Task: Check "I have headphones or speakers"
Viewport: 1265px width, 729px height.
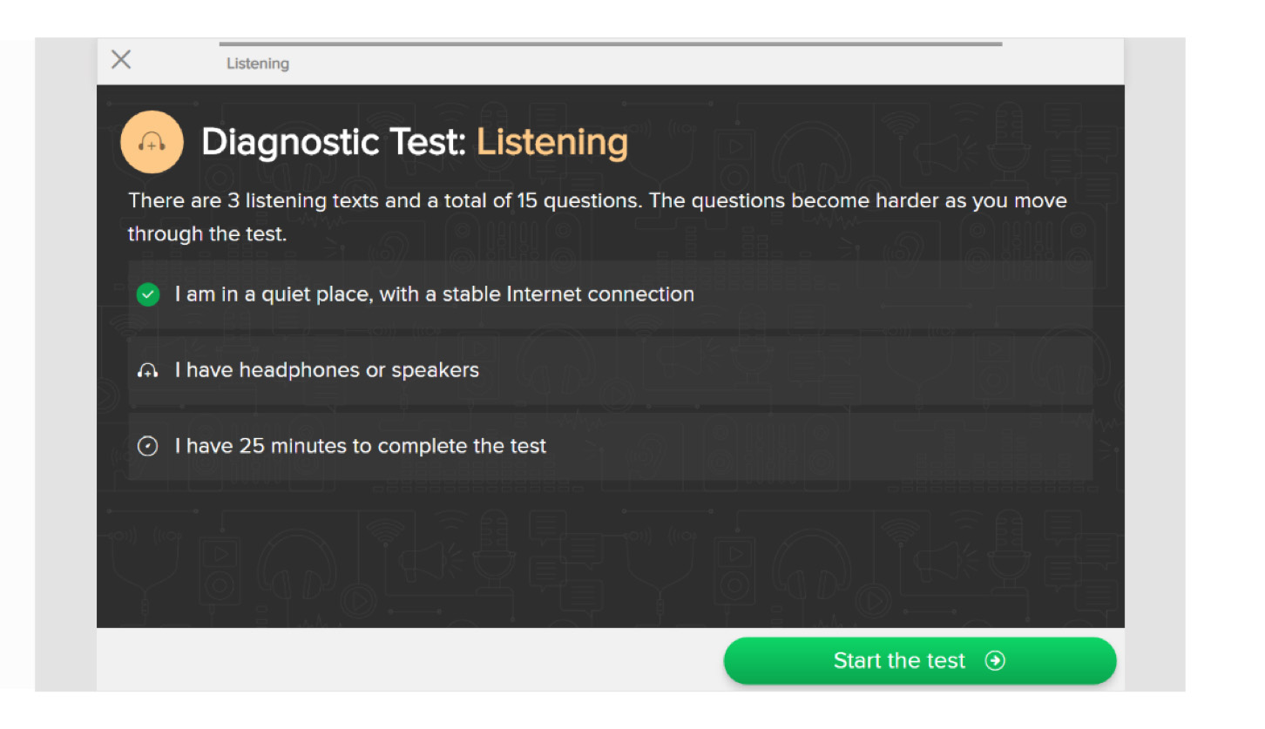Action: tap(610, 370)
